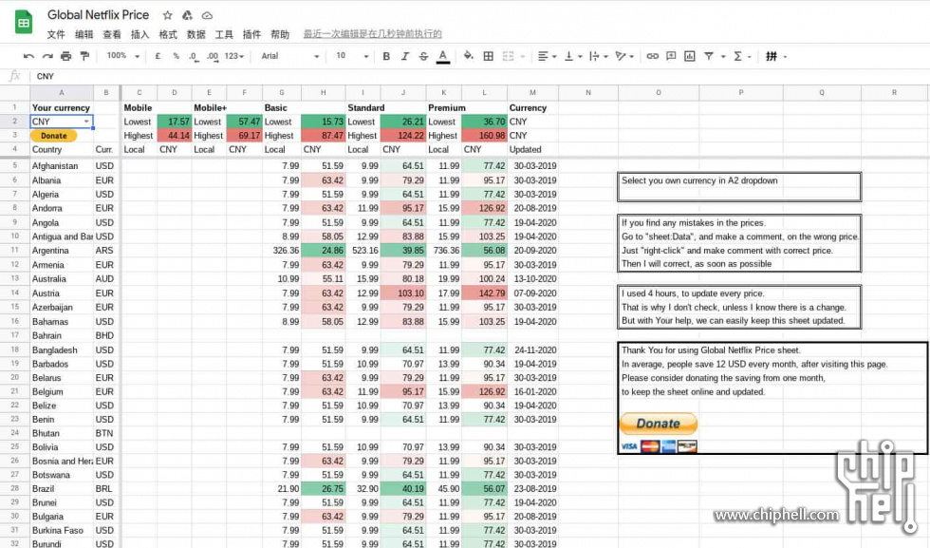Open the vertical align dropdown
The width and height of the screenshot is (930, 548).
click(x=572, y=56)
